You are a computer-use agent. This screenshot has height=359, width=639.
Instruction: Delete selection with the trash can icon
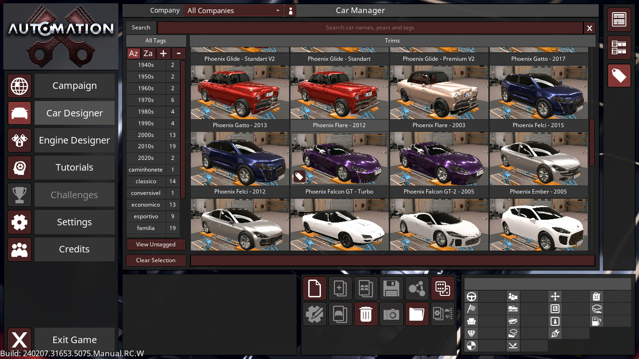(x=366, y=314)
